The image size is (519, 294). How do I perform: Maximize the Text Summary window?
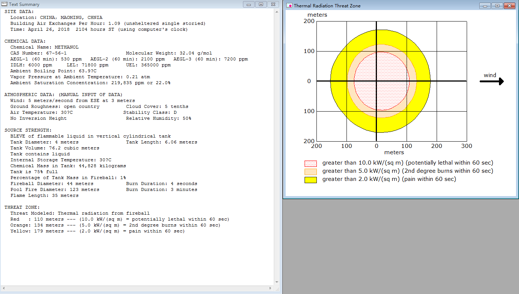coord(261,4)
